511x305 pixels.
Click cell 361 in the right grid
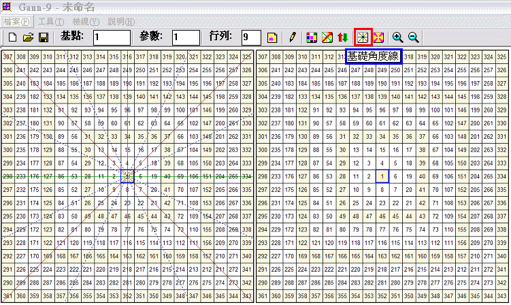(263, 296)
